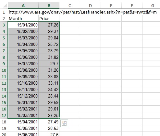Viewport: 160px width, 136px height.
Task: Click price cell 27.25
Action: pos(49,115)
